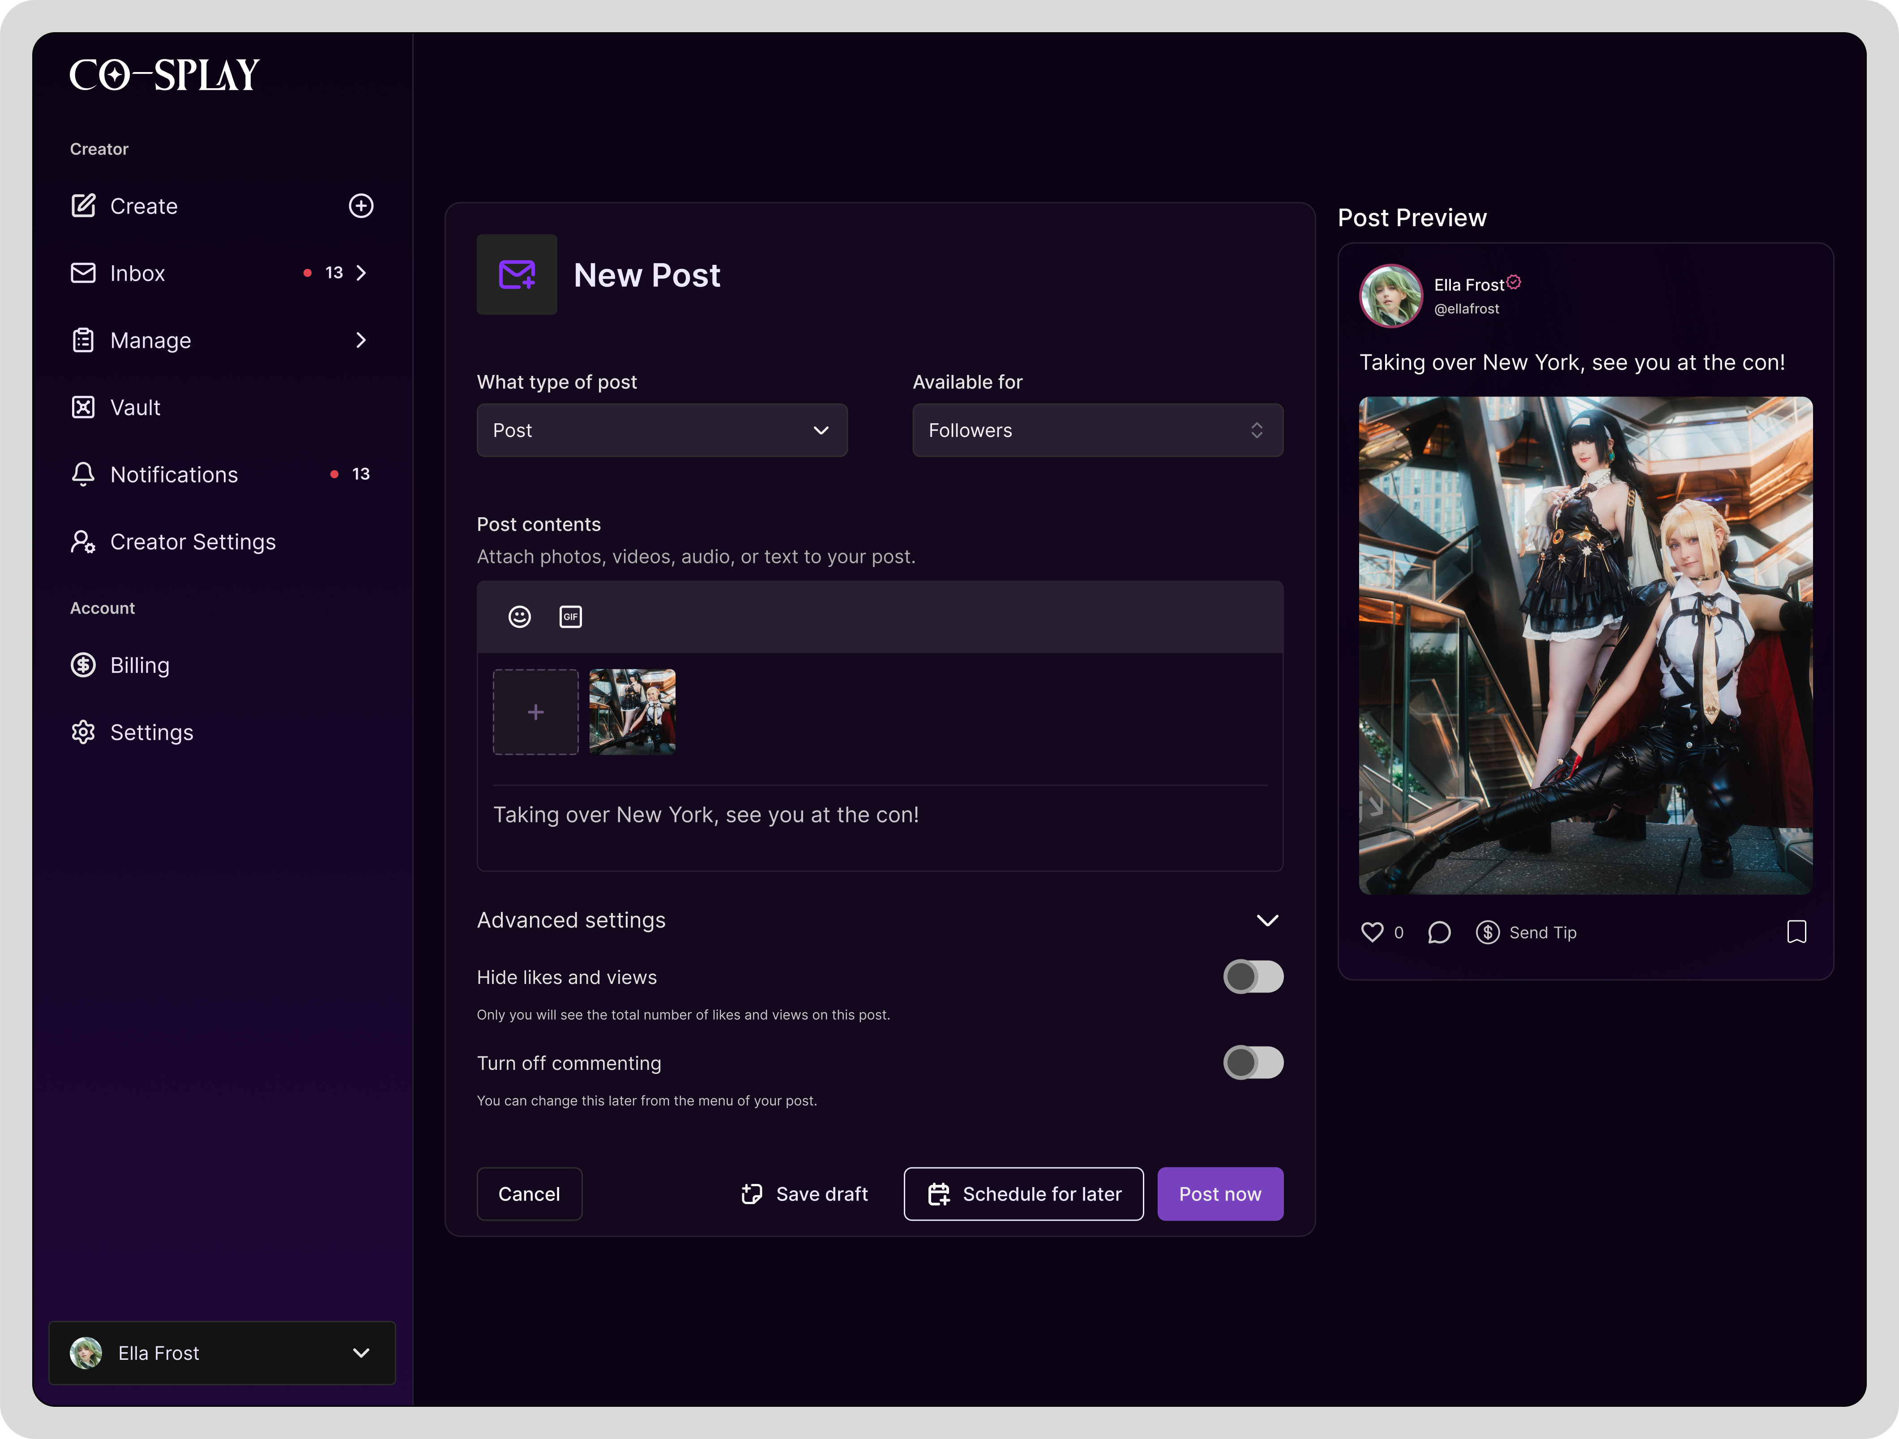Open the Available for Followers selector
This screenshot has height=1439, width=1899.
(1096, 430)
